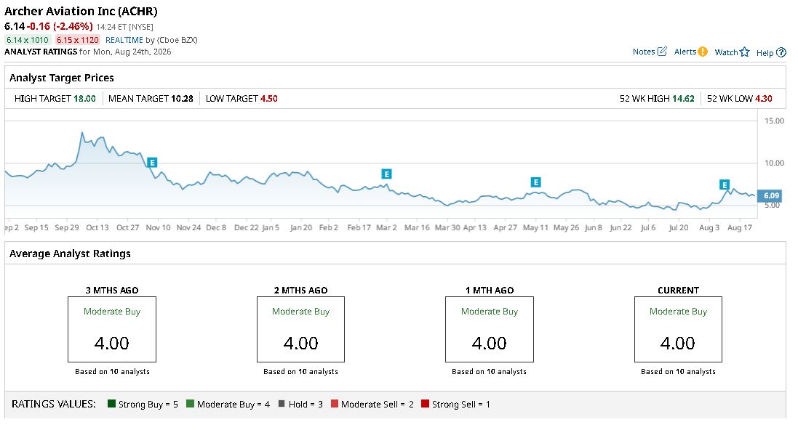Click the earnings E marker near Aug 17
This screenshot has height=430, width=798.
[725, 185]
